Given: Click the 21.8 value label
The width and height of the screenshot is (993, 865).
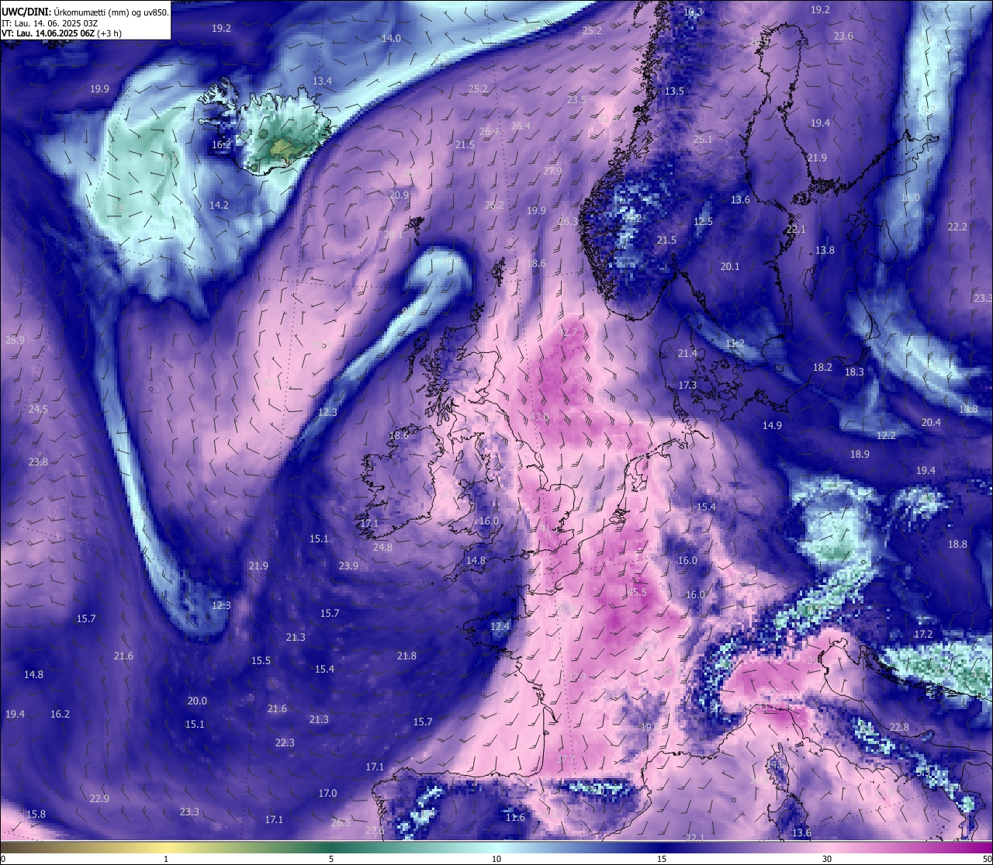Looking at the screenshot, I should [407, 656].
